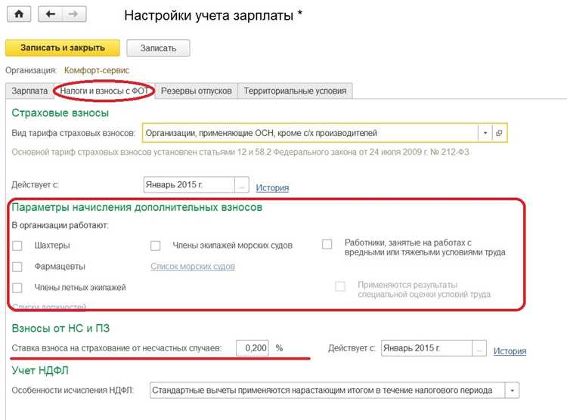Open the История link for the insurance tariff

[x=272, y=187]
